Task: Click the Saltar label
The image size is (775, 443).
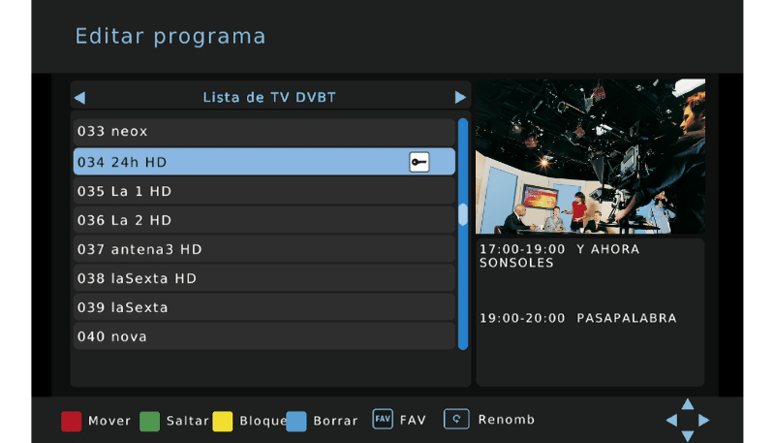Action: (x=187, y=421)
